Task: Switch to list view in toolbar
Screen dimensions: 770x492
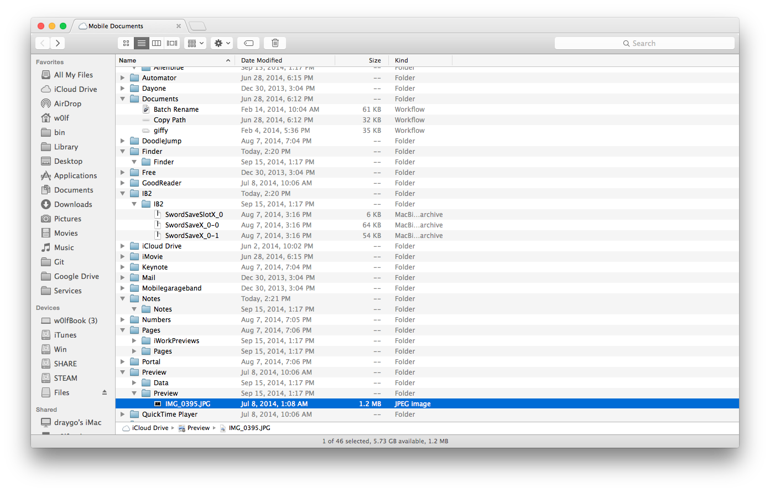Action: coord(142,43)
